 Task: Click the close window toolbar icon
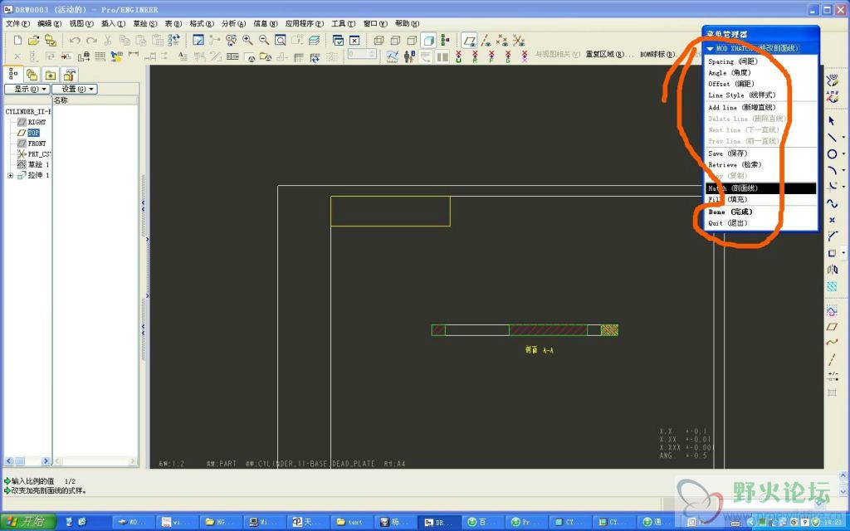[354, 40]
